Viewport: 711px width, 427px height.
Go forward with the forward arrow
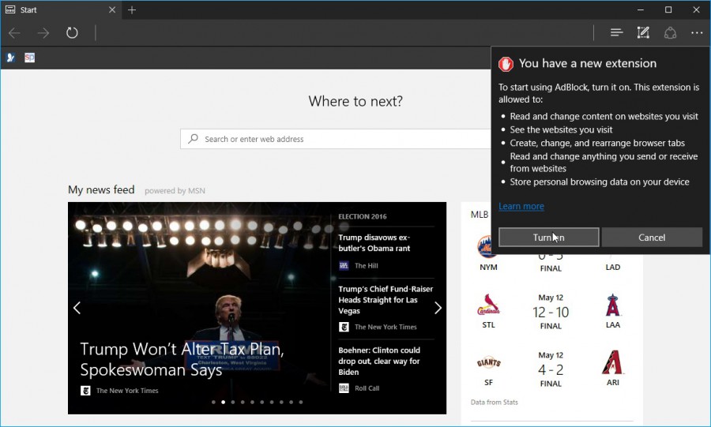click(43, 32)
